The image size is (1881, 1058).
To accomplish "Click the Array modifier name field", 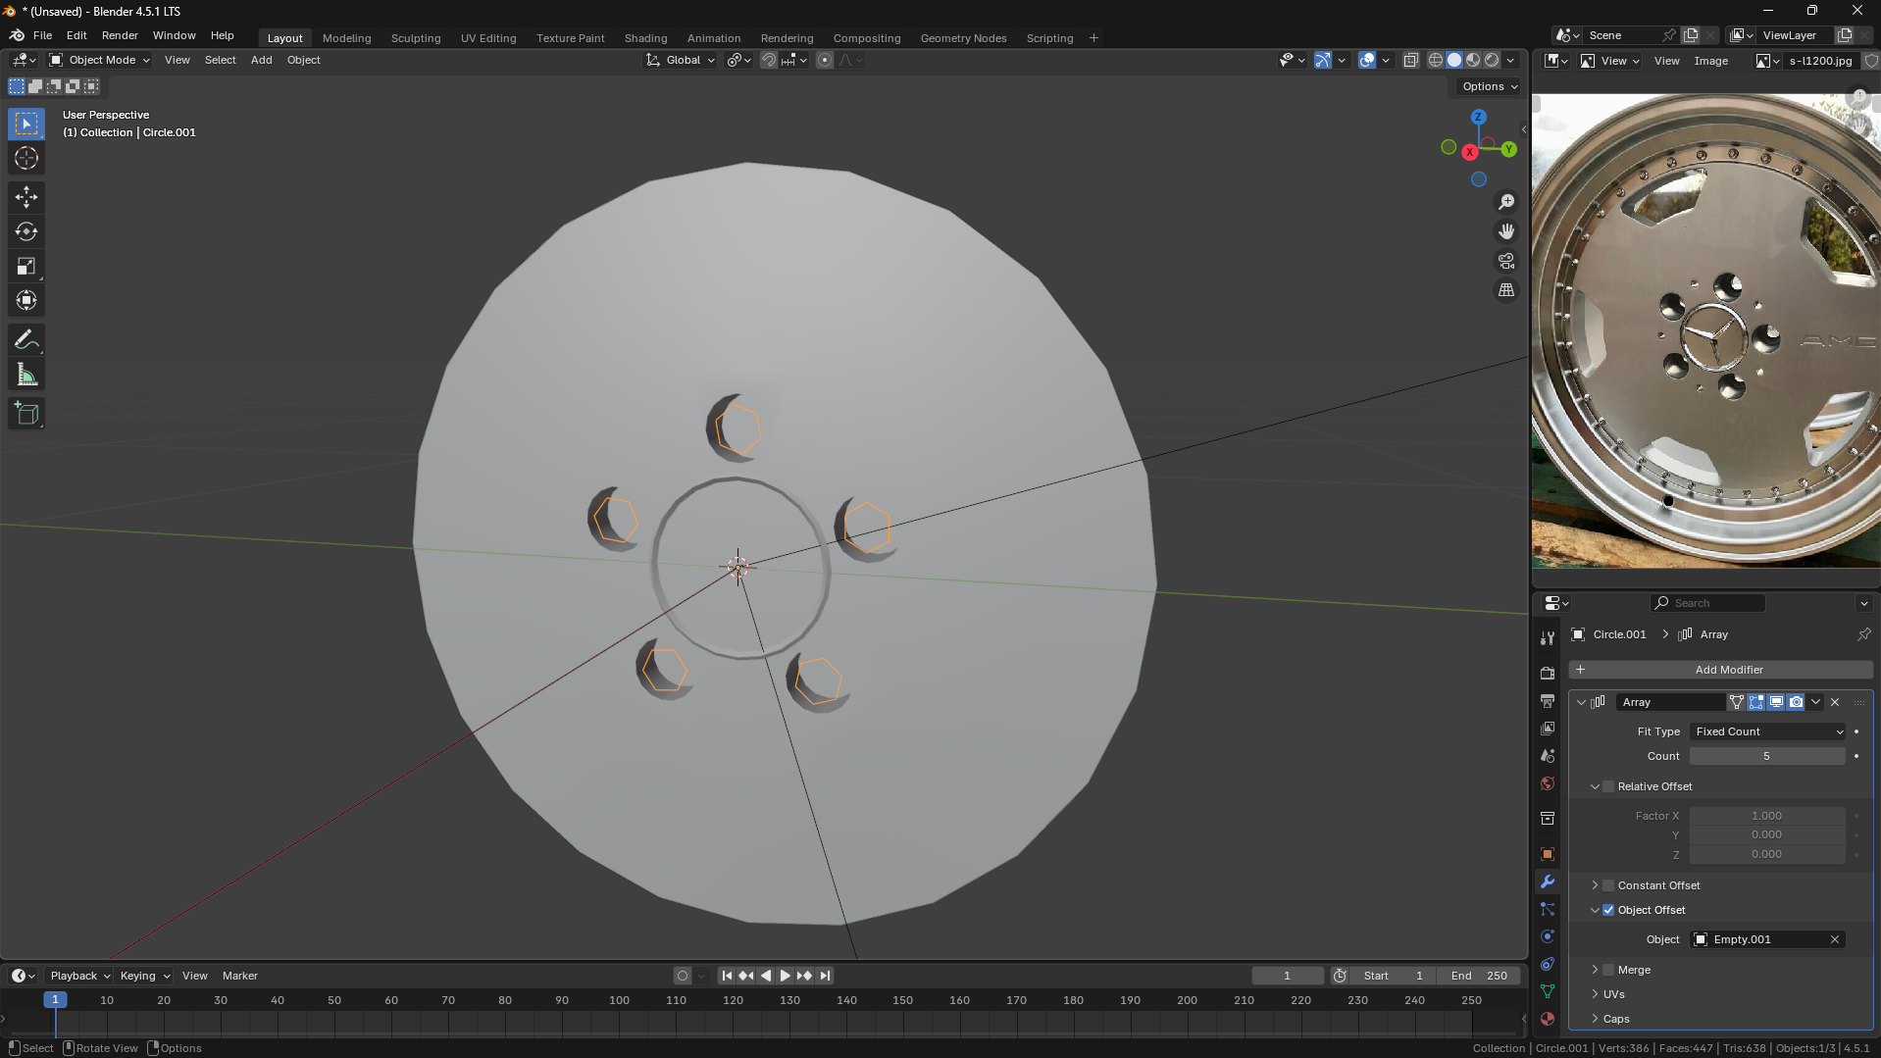I will [x=1669, y=702].
